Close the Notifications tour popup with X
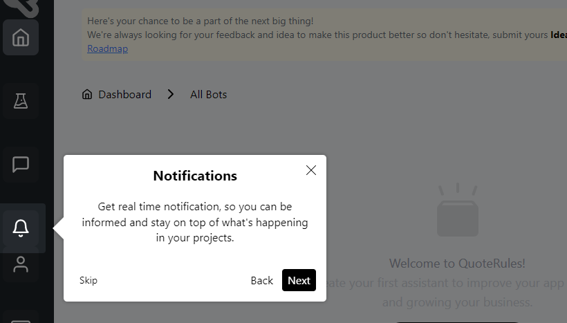 (x=311, y=170)
